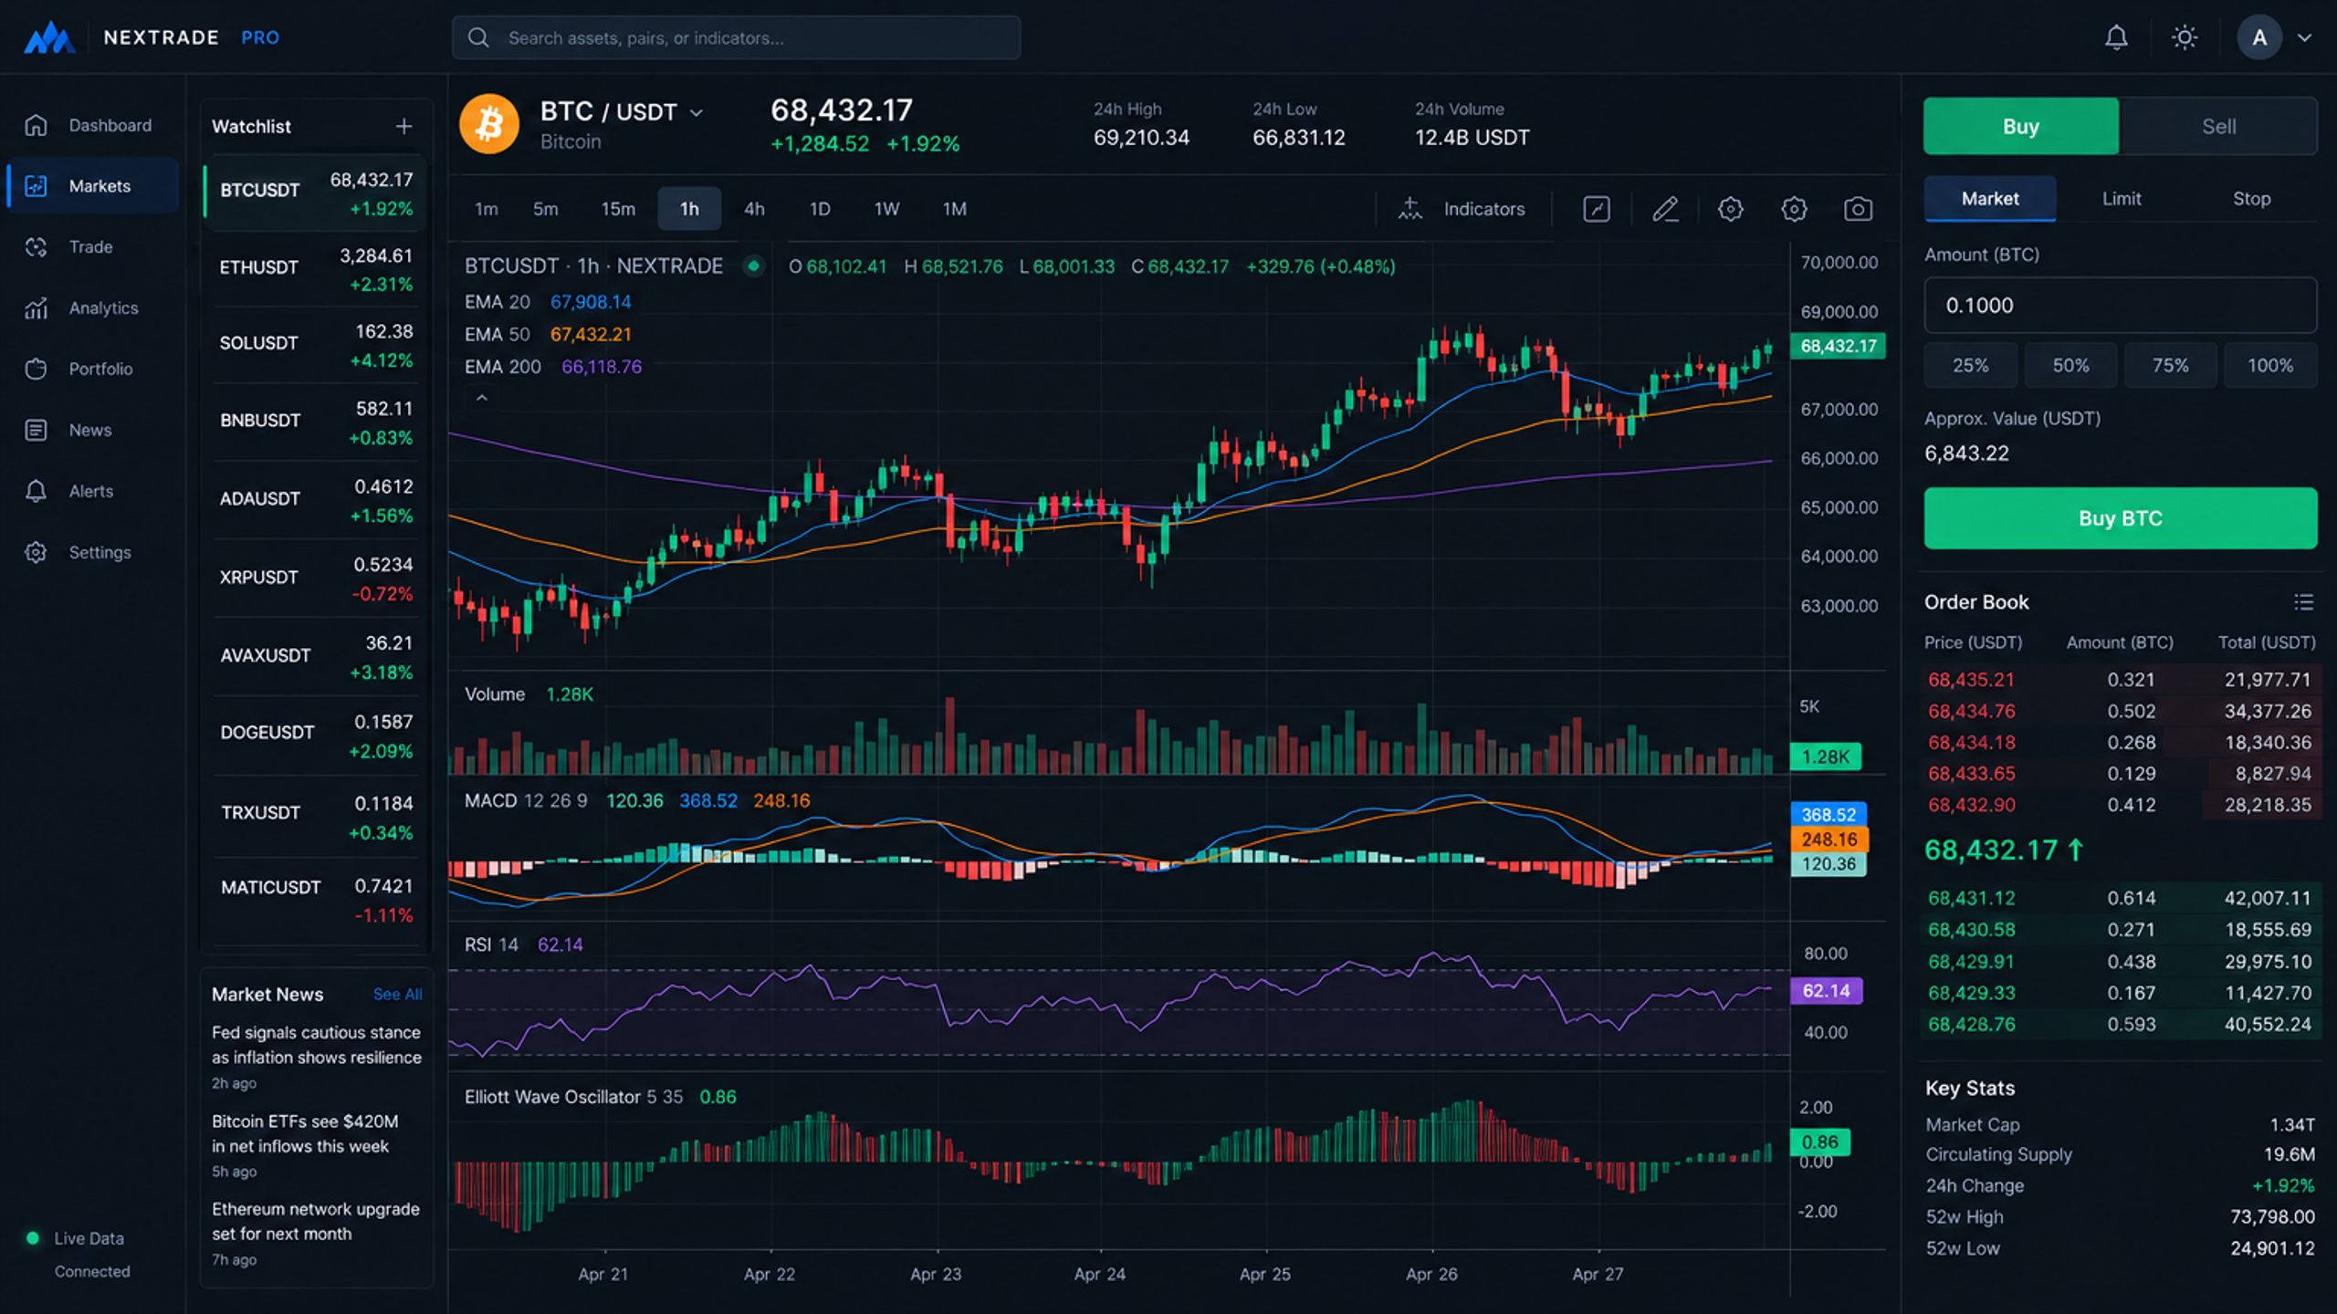Click the user avatar A
Image resolution: width=2337 pixels, height=1314 pixels.
2259,37
